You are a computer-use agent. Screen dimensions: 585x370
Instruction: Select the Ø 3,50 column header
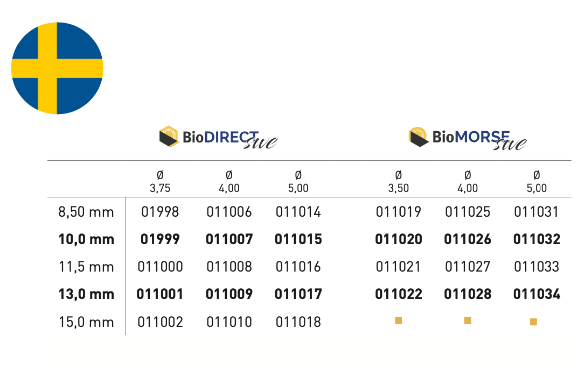click(399, 181)
